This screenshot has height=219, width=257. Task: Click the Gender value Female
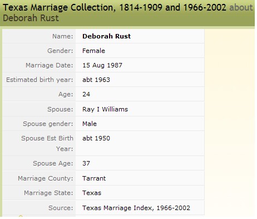(93, 51)
